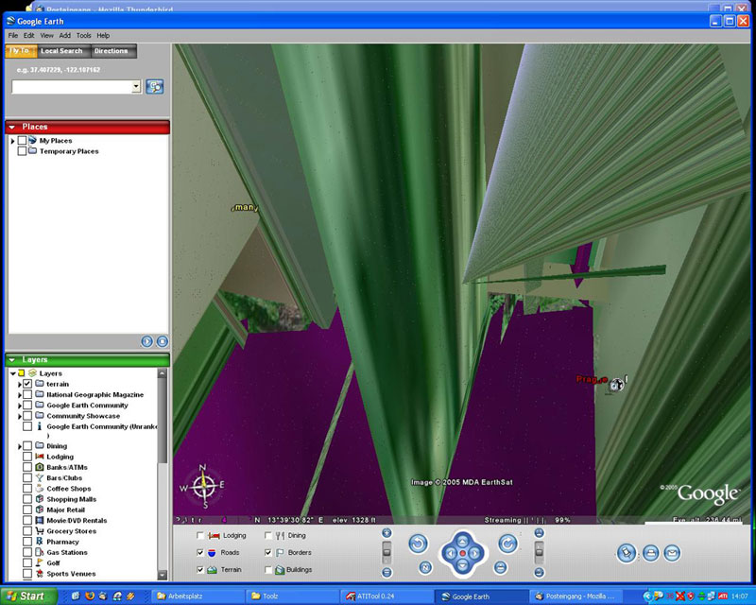Collapse root Layers tree node
This screenshot has width=756, height=605.
tap(13, 373)
